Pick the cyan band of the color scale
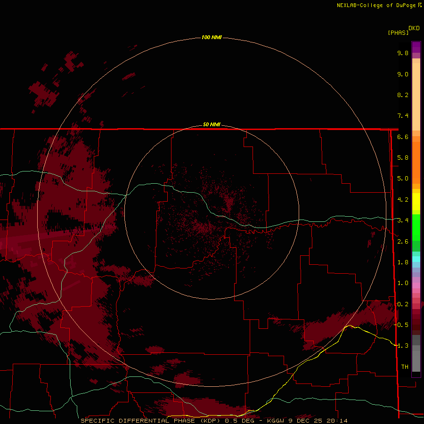424x424 pixels. 416,259
